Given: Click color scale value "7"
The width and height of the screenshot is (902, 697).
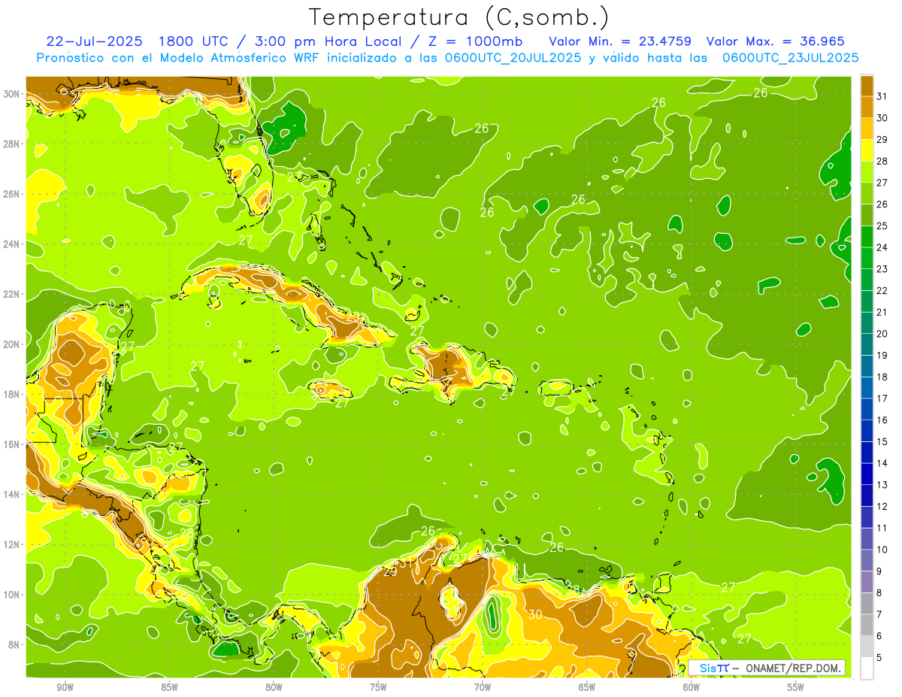Looking at the screenshot, I should tap(879, 614).
